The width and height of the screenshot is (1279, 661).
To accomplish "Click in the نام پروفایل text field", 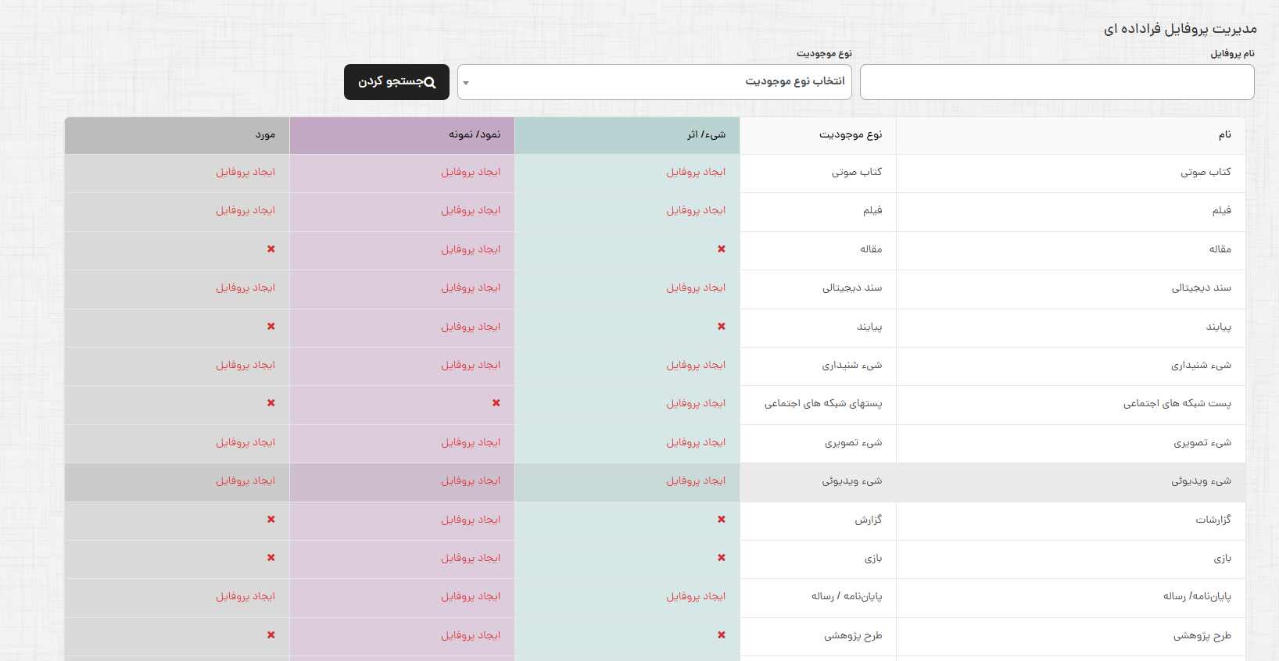I will click(1056, 82).
